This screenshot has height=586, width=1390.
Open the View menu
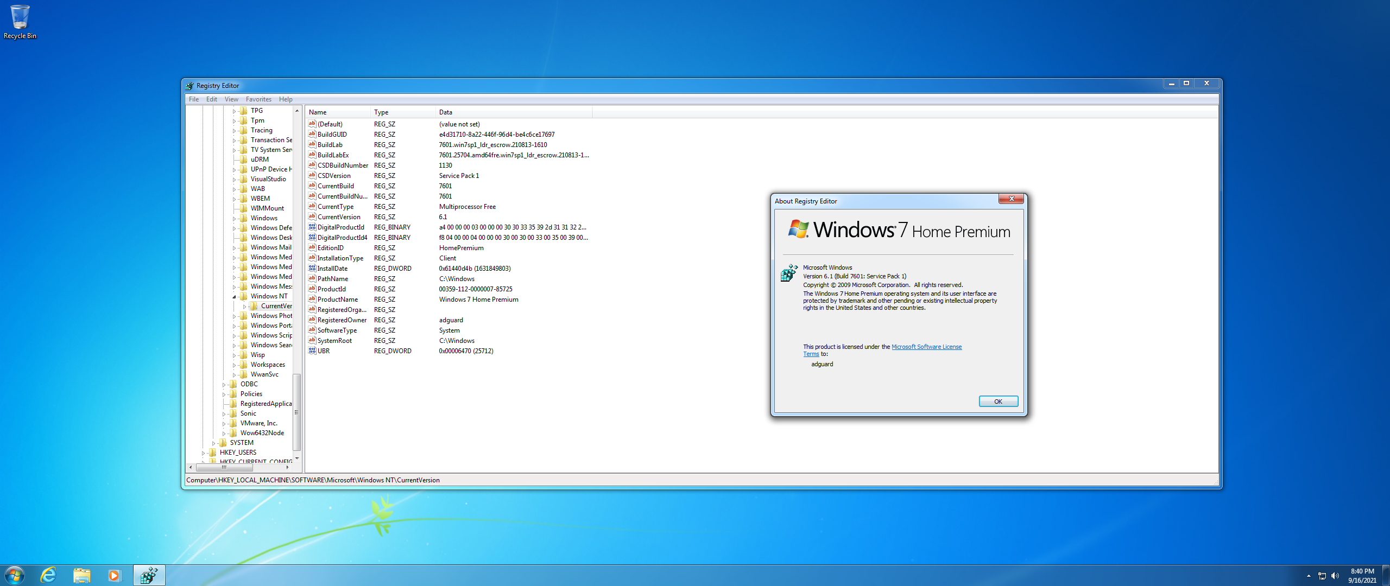(231, 99)
